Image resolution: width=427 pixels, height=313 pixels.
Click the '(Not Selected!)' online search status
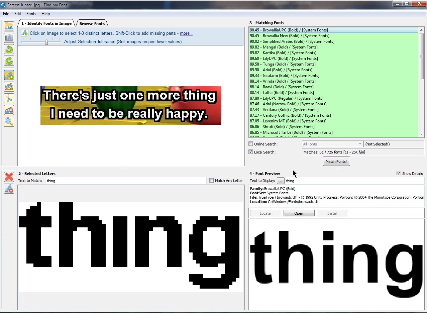tap(378, 144)
